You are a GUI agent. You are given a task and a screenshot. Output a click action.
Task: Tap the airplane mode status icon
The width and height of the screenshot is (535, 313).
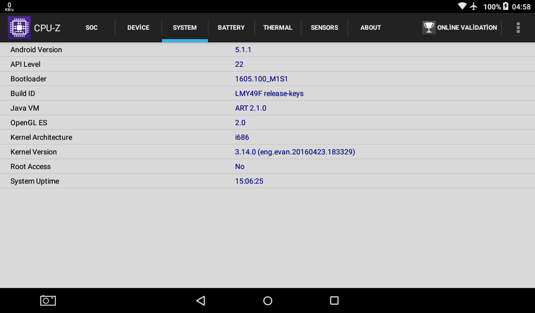tap(474, 6)
